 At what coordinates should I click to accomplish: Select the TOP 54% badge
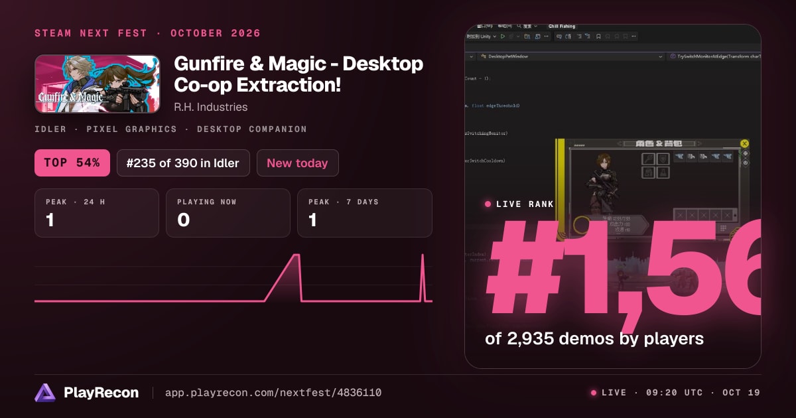[x=72, y=163]
